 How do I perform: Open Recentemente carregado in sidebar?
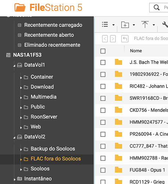pyautogui.click(x=53, y=25)
